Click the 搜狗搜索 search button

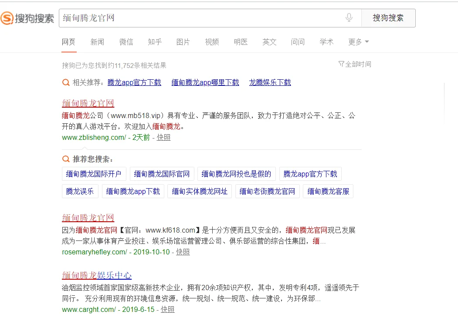click(x=388, y=18)
